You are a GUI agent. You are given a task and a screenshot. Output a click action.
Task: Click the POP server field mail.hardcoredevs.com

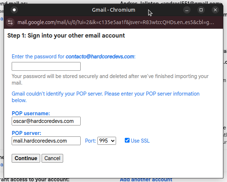(46, 141)
